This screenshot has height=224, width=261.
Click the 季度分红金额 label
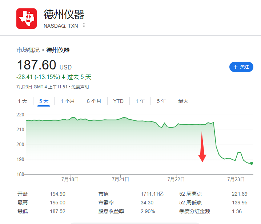(x=194, y=211)
